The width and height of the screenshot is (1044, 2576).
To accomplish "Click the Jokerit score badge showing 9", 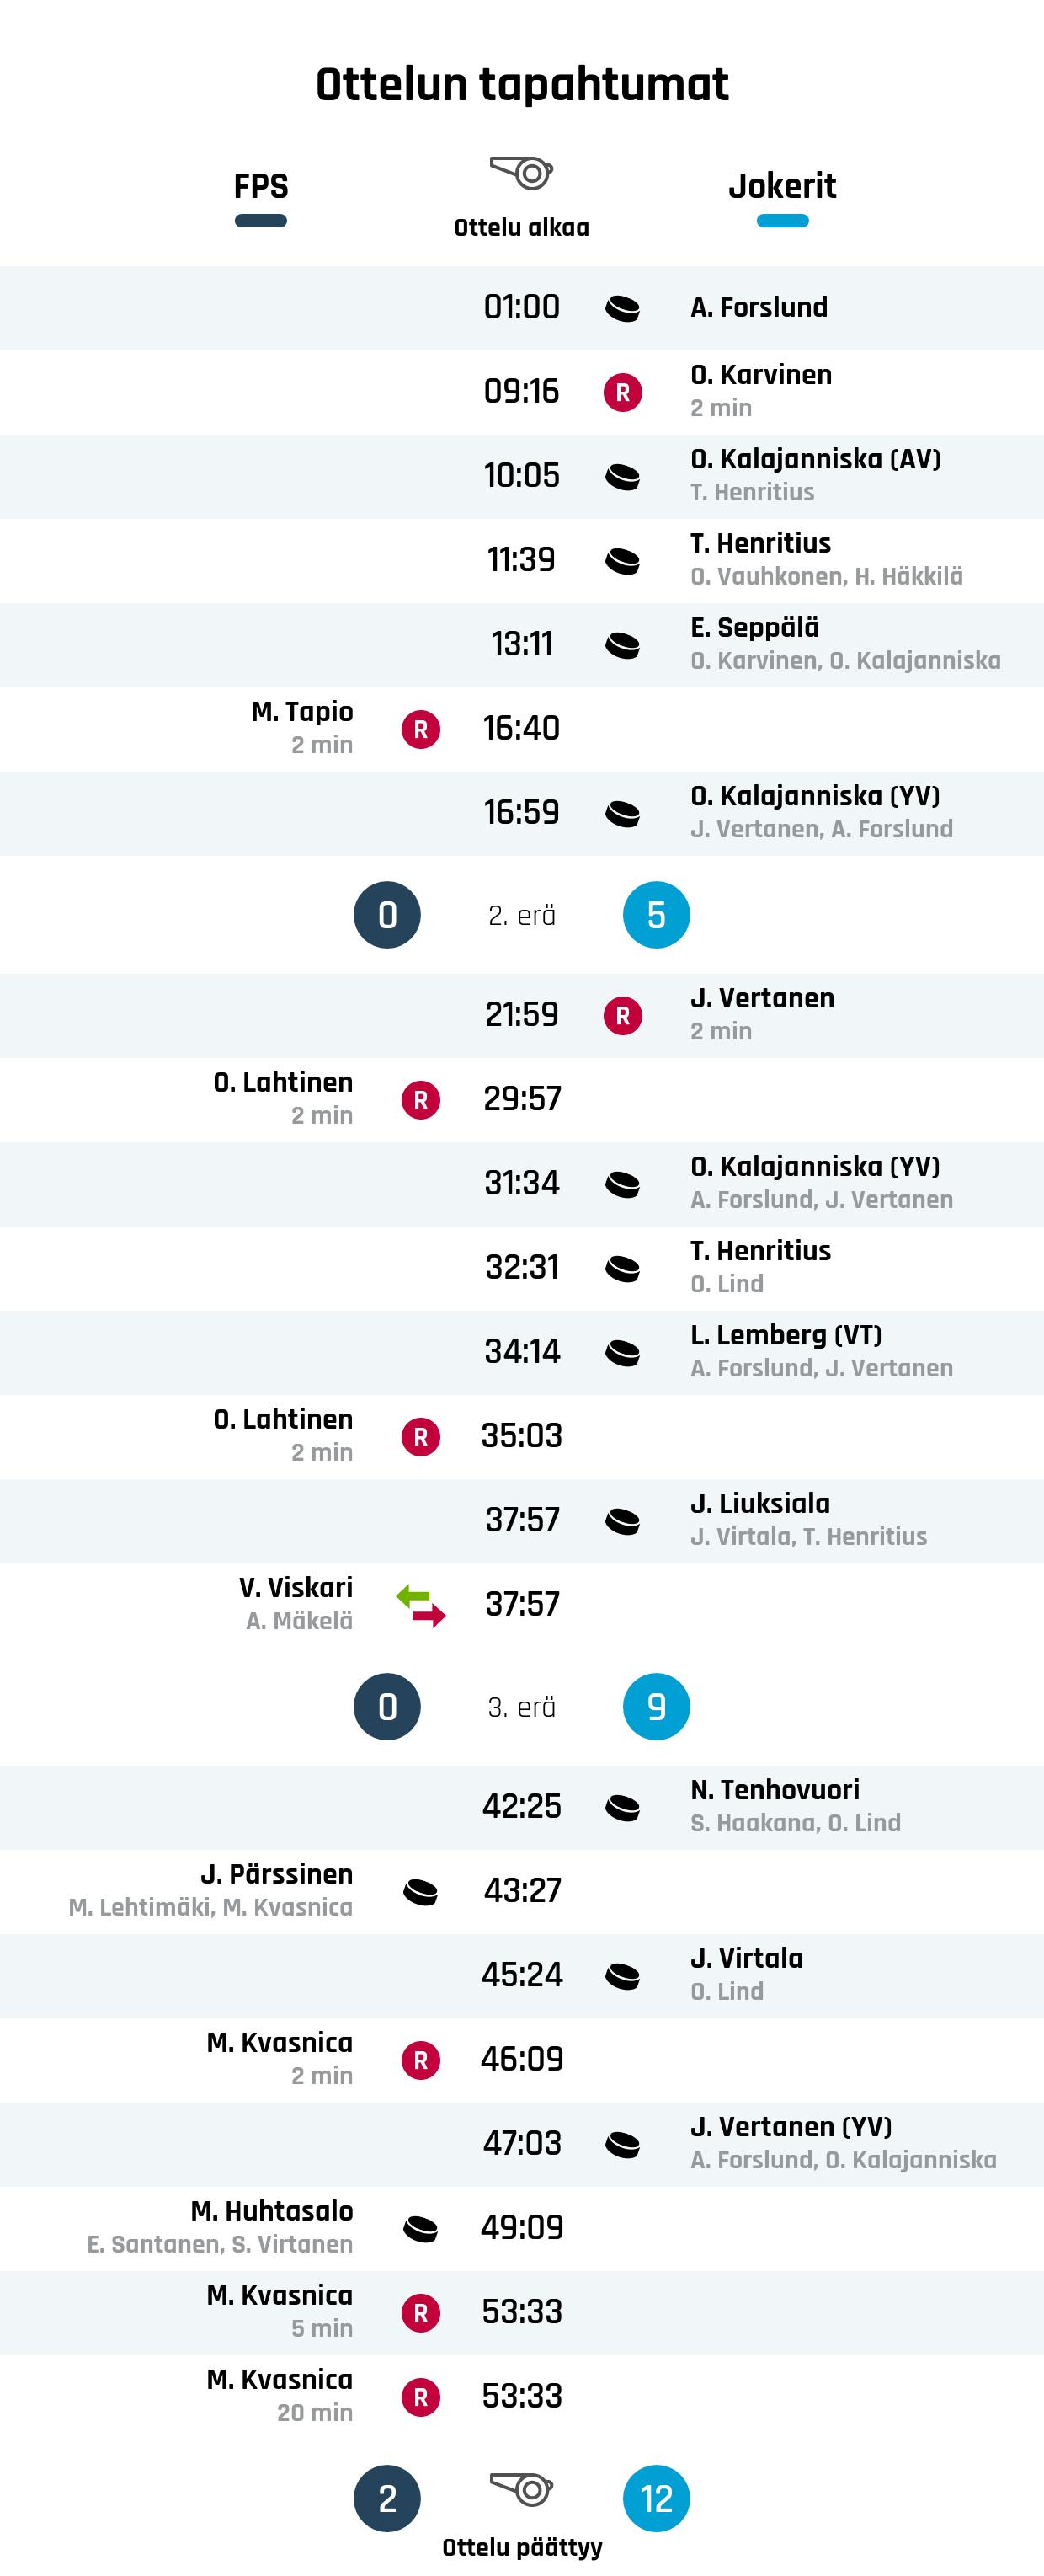I will point(657,1707).
